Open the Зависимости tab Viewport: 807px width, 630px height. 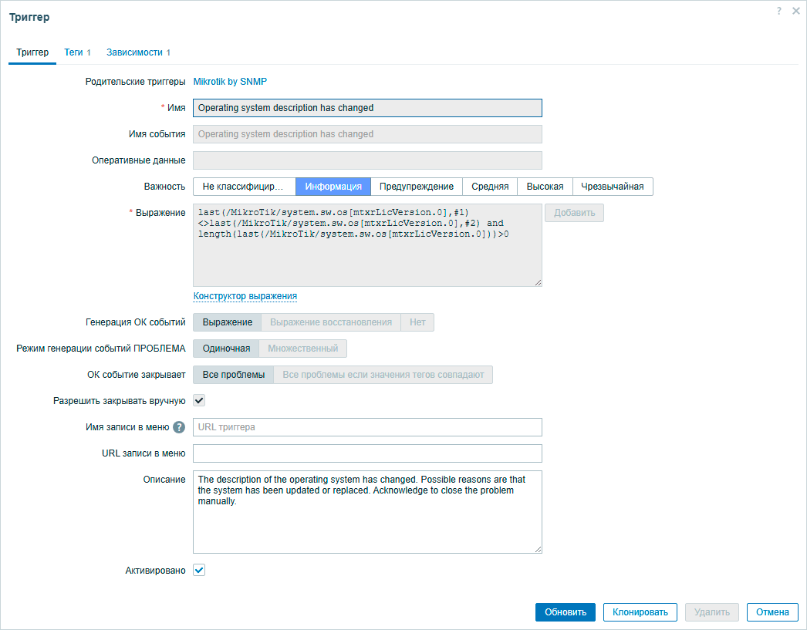point(138,52)
